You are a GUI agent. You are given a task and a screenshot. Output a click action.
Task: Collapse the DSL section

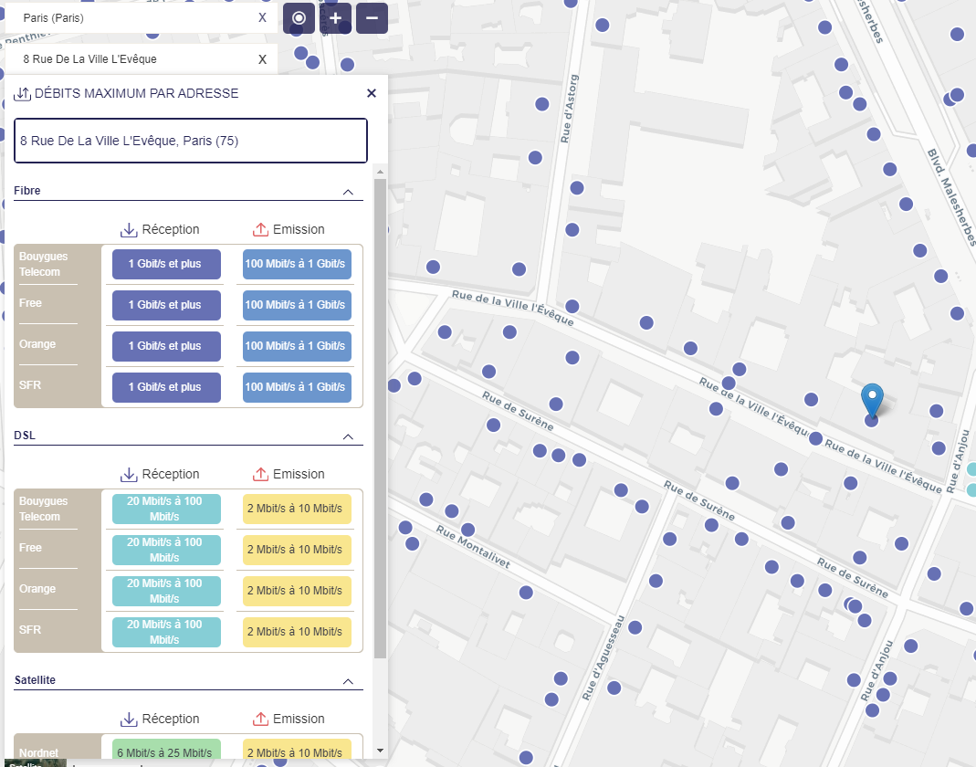point(348,436)
